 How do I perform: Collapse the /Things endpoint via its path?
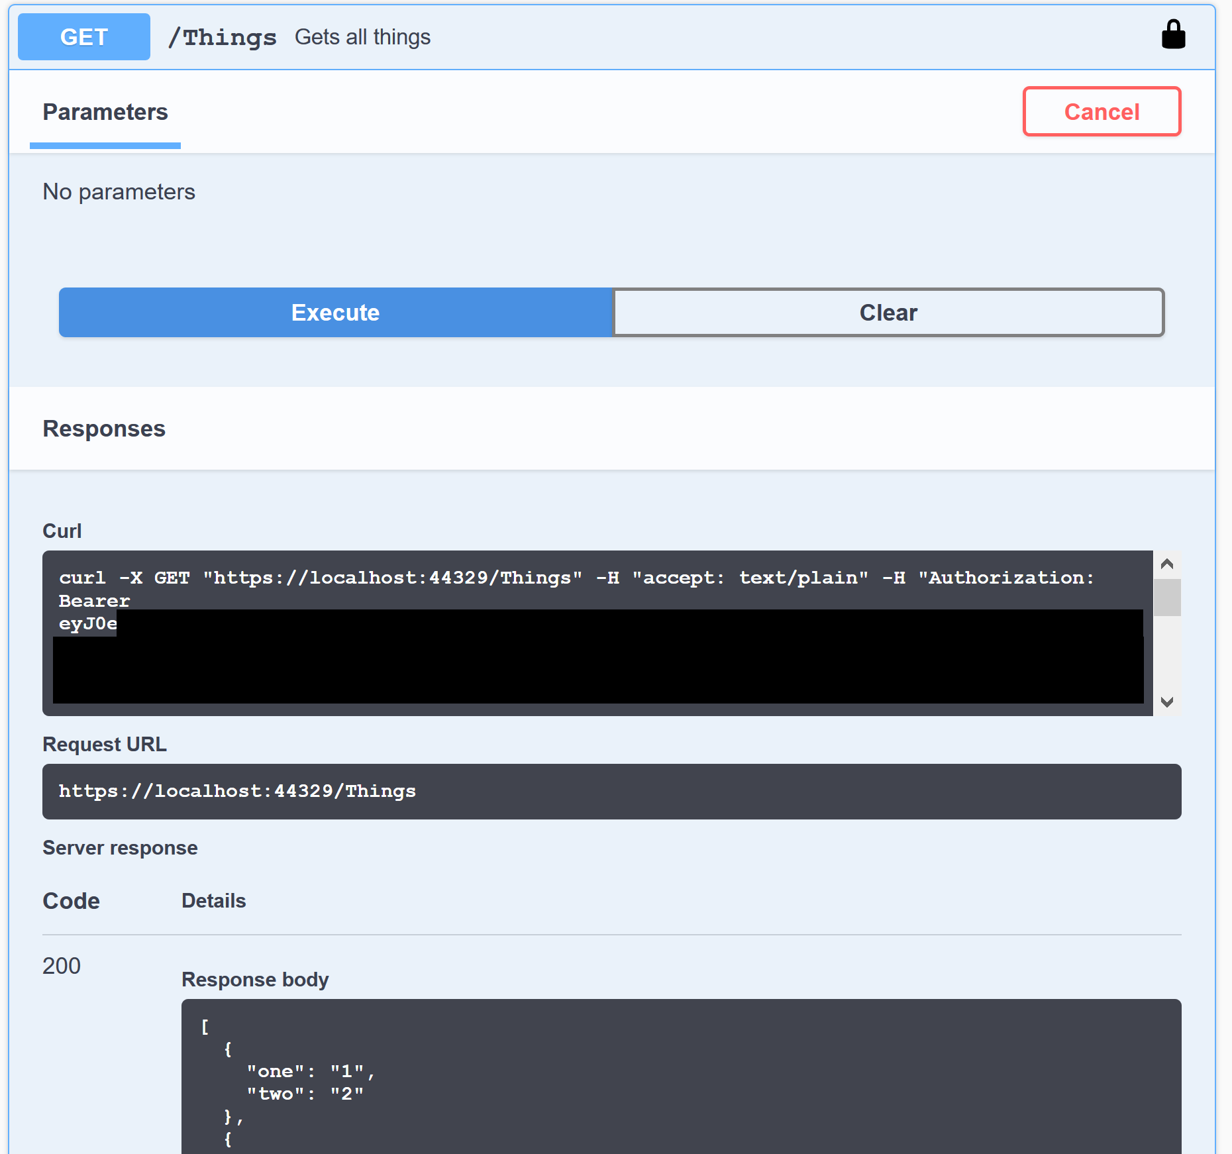point(223,38)
